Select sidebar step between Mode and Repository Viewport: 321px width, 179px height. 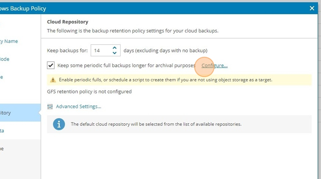coord(1,77)
